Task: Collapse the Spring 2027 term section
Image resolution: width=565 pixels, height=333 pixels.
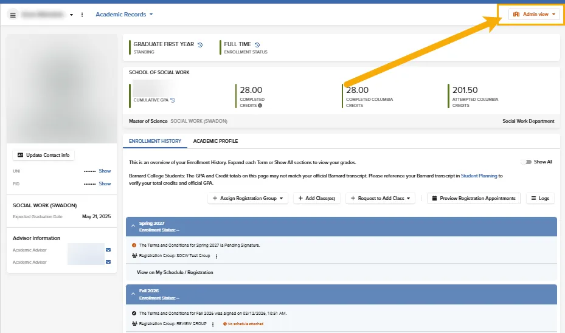Action: point(133,226)
